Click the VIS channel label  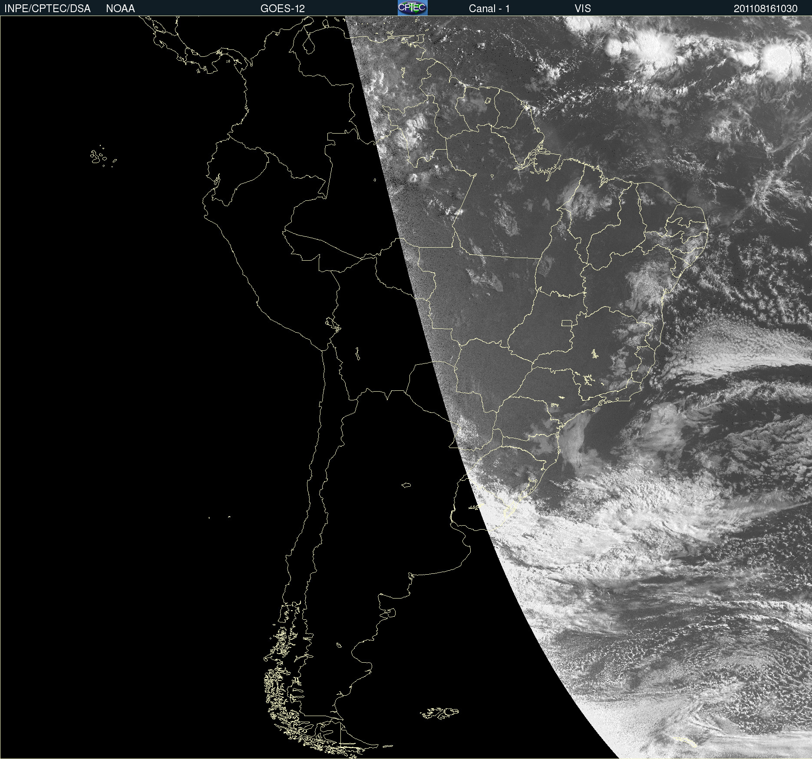[x=583, y=9]
